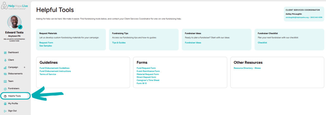The height and width of the screenshot is (115, 326).
Task: Open the Fund Request Form
Action: click(x=146, y=68)
